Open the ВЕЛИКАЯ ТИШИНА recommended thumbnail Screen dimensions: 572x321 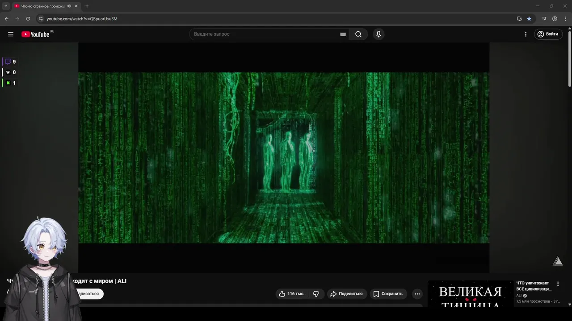[470, 294]
